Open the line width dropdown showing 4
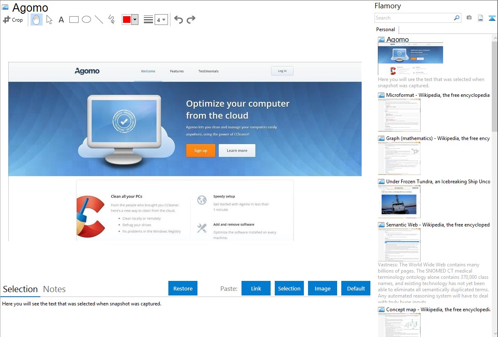Image resolution: width=498 pixels, height=337 pixels. (x=161, y=20)
